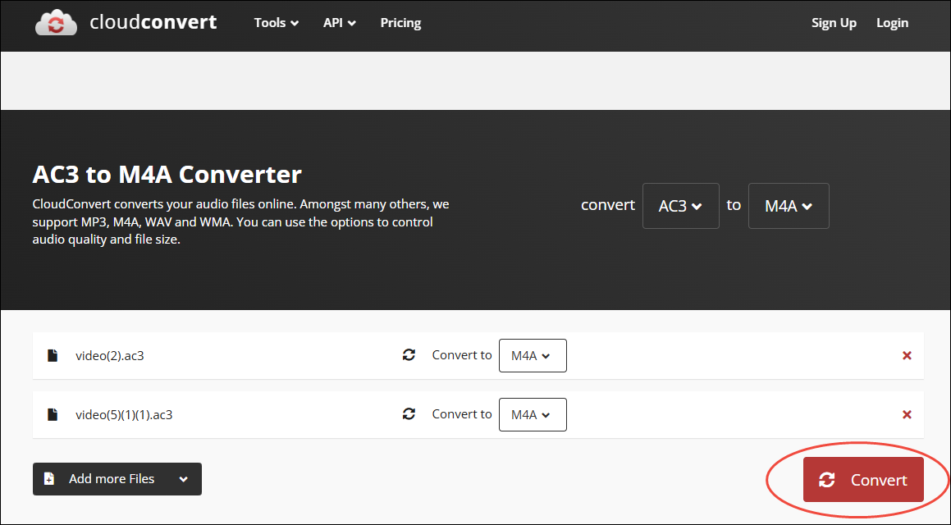Click the refresh arrows icon in video(5)(1)(1).ac3 row
Image resolution: width=951 pixels, height=525 pixels.
409,413
